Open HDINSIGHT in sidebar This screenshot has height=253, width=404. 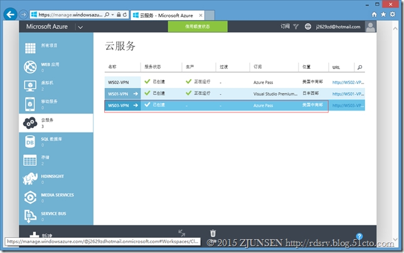tap(56, 179)
